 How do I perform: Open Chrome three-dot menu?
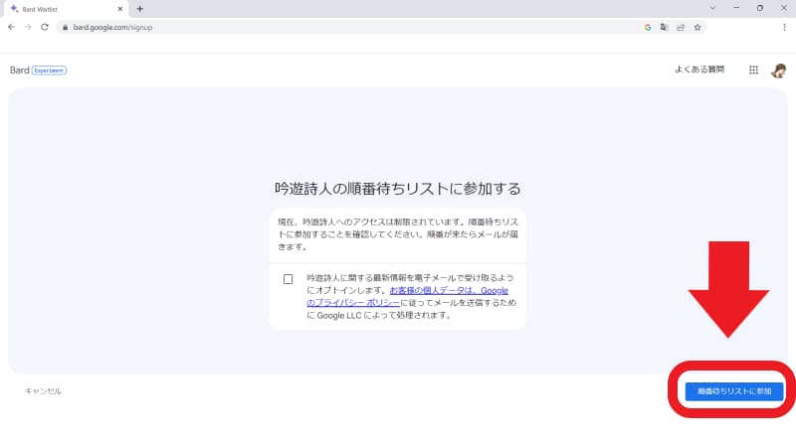784,28
